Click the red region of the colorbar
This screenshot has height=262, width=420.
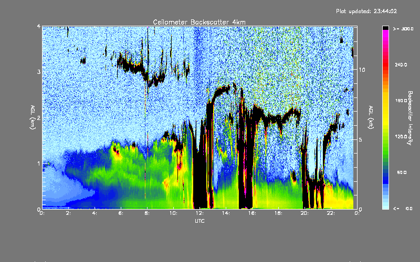(385, 64)
